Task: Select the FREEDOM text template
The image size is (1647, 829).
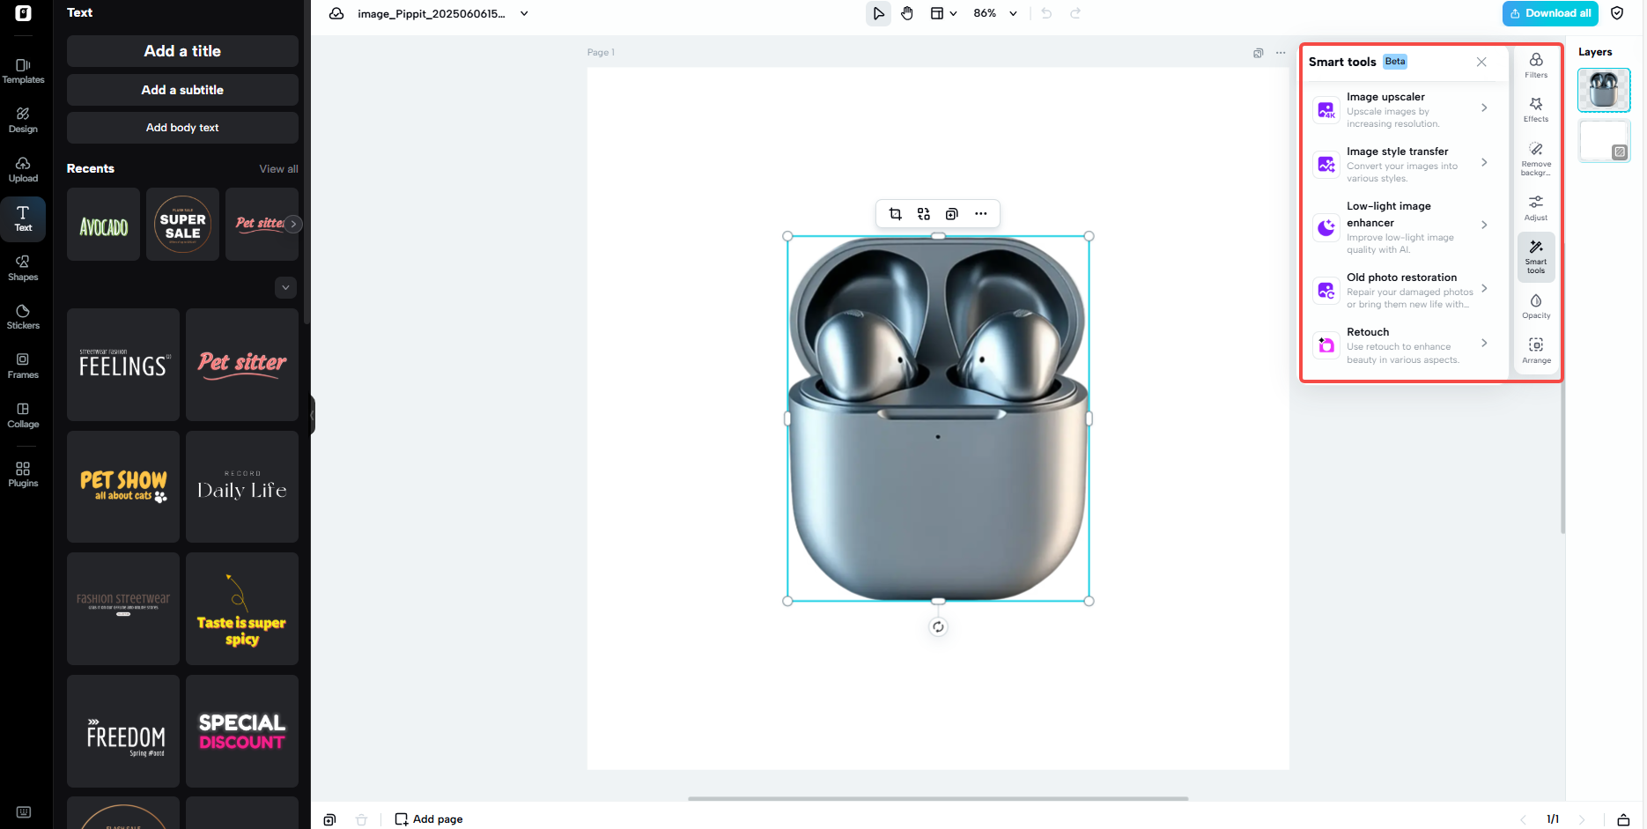Action: pyautogui.click(x=123, y=731)
